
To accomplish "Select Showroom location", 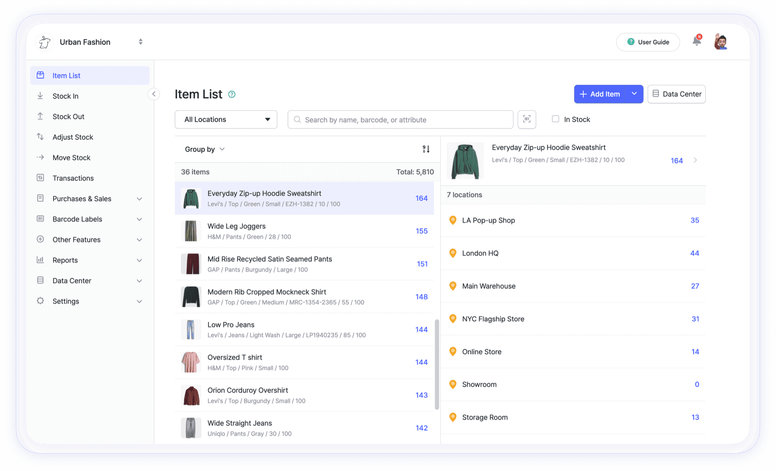I will pos(573,384).
